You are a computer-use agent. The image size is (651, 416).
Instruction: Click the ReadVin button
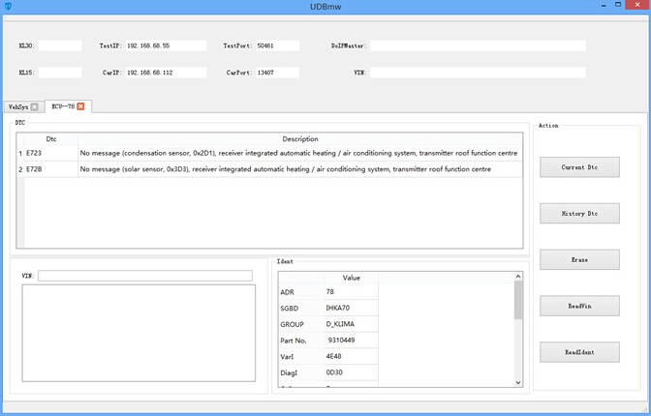click(x=579, y=306)
